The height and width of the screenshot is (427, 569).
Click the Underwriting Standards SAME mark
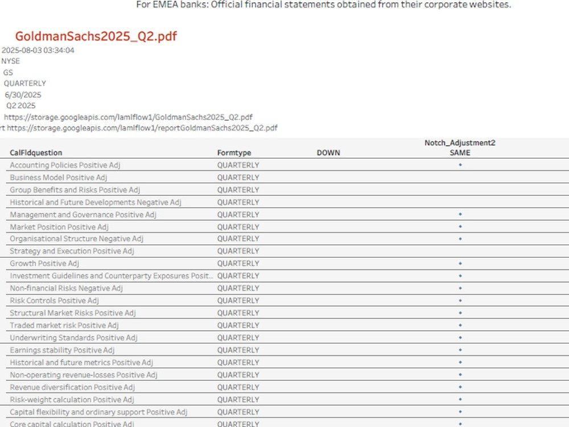click(460, 338)
